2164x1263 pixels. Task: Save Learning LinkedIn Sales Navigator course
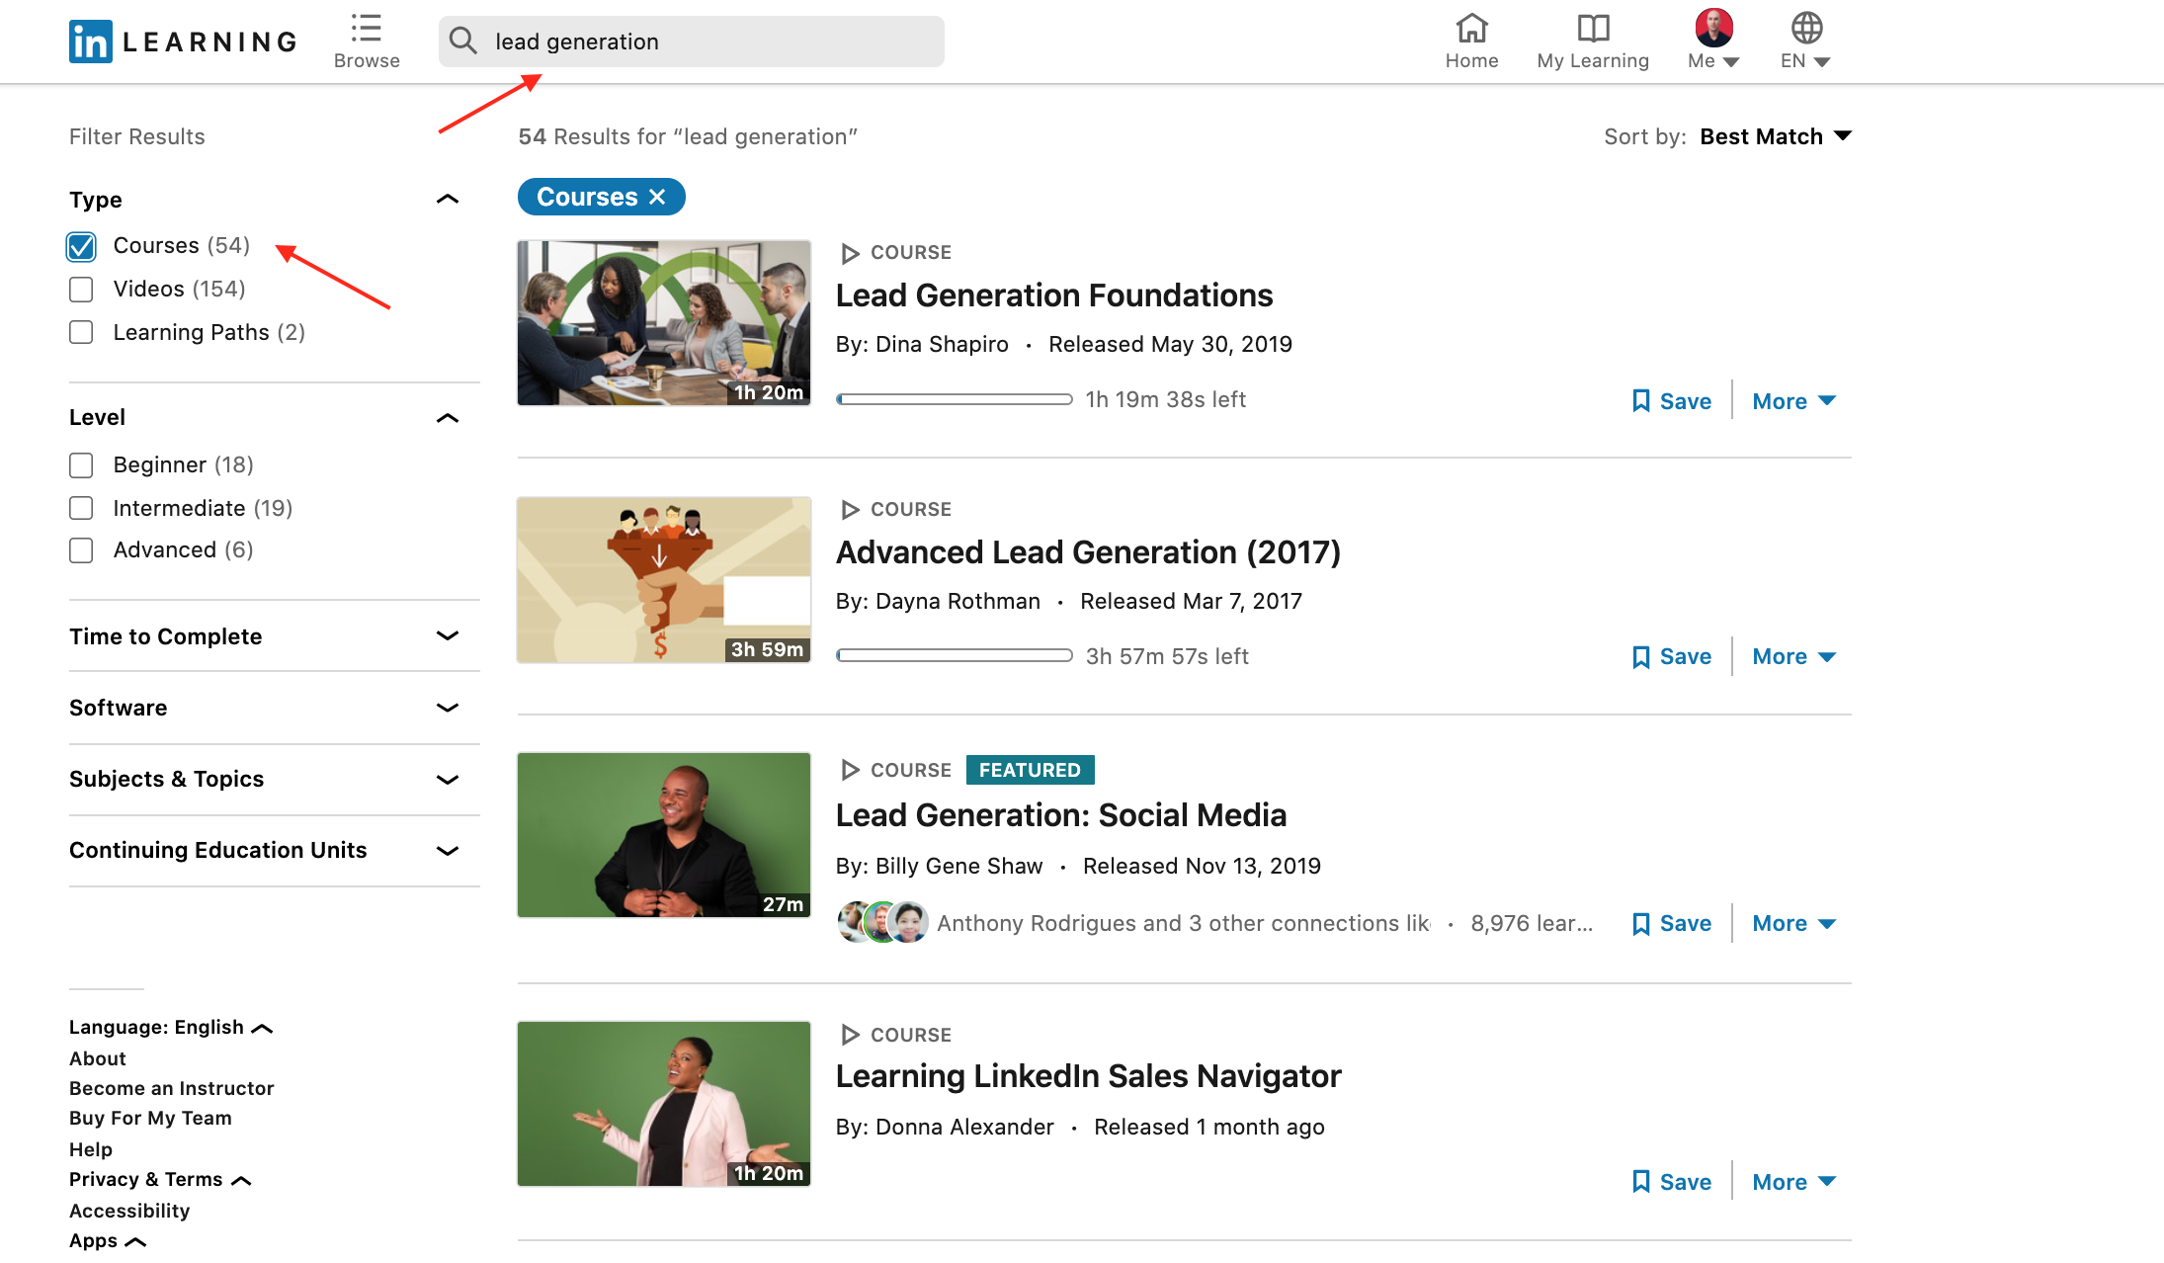tap(1671, 1182)
